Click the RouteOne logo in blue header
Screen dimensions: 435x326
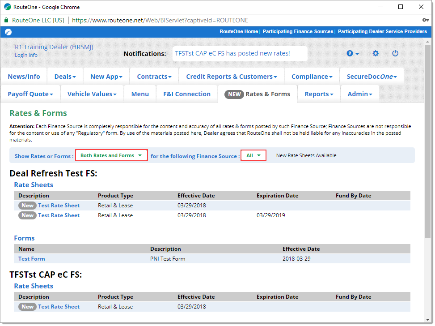(8, 32)
